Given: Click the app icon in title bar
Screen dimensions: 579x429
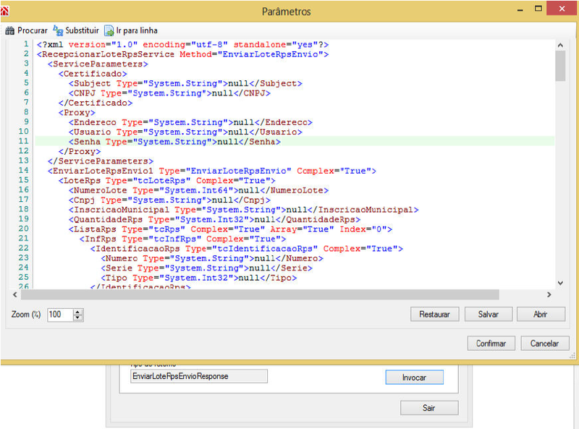Looking at the screenshot, I should click(x=4, y=11).
